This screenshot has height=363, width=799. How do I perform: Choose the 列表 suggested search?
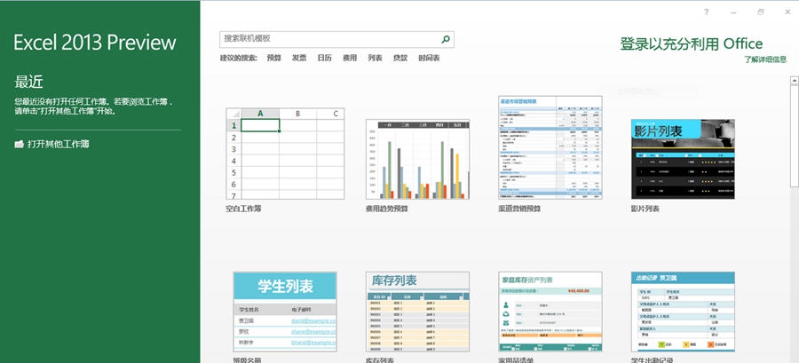coord(375,58)
